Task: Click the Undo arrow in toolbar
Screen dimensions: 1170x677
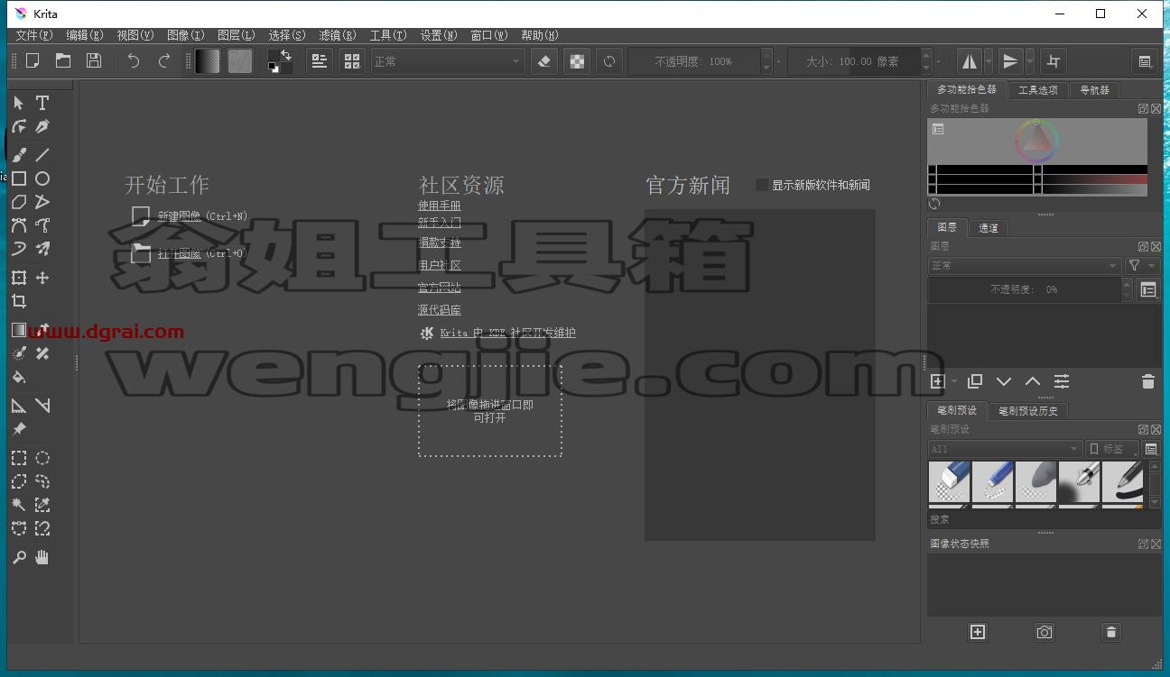Action: (134, 60)
